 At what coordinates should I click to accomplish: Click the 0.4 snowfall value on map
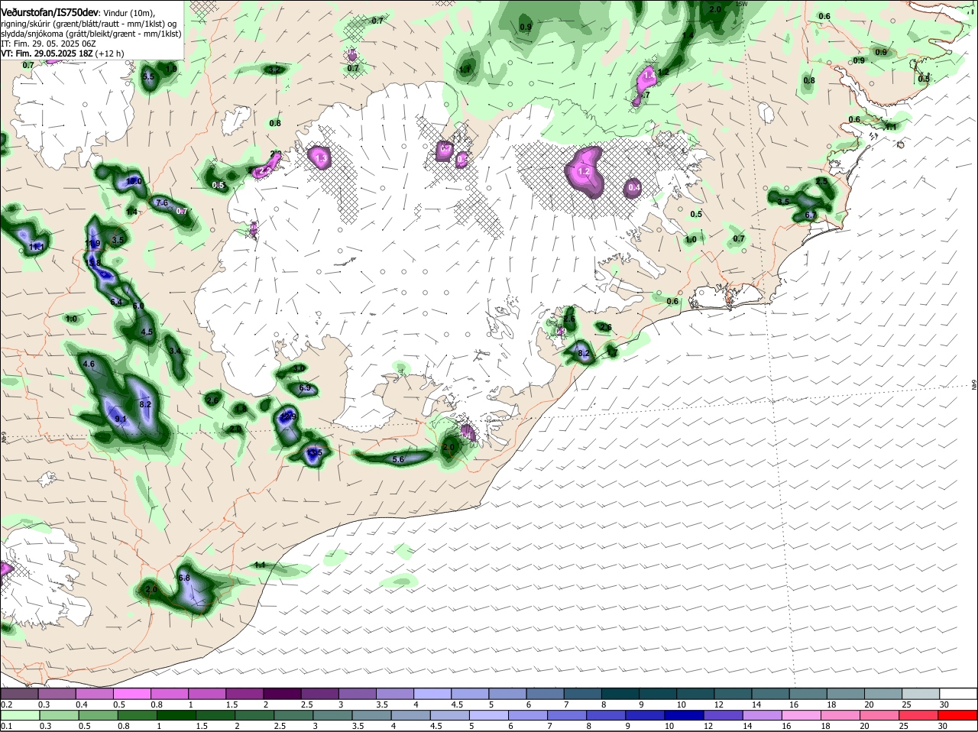(x=634, y=188)
